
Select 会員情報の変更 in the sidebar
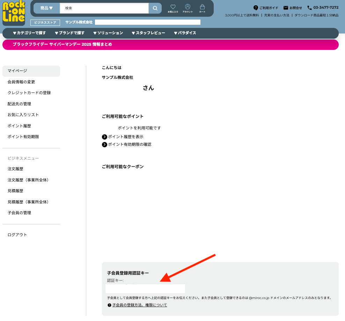pos(21,82)
